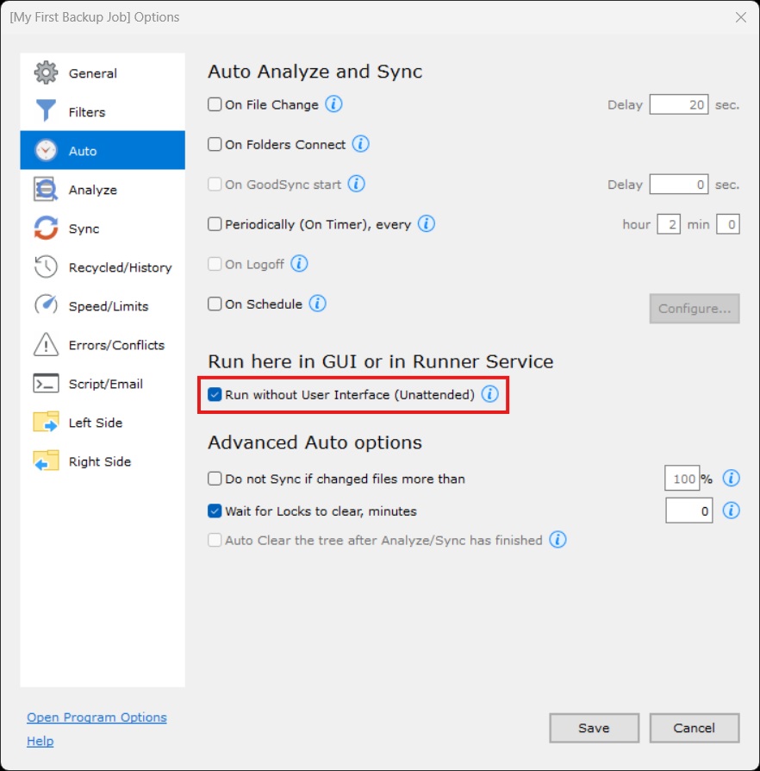The height and width of the screenshot is (771, 760).
Task: Click the Wait for Locks minutes field
Action: (689, 511)
